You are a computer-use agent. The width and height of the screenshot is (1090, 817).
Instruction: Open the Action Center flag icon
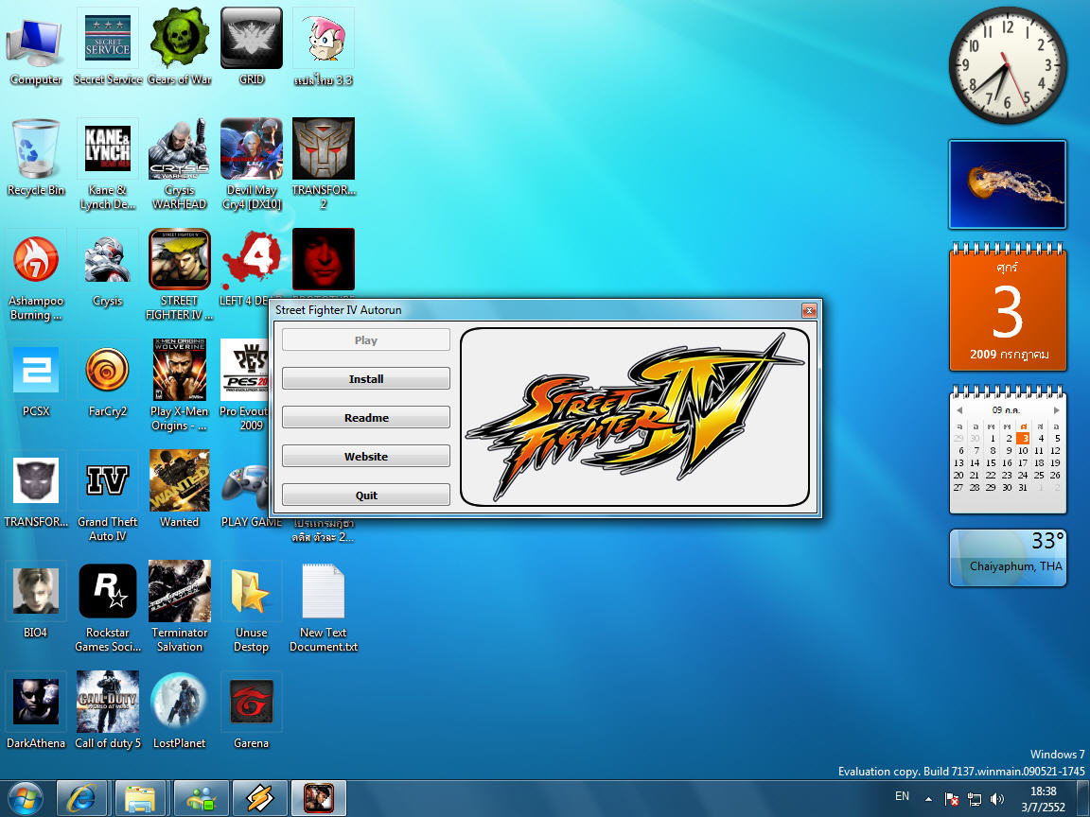tap(952, 799)
